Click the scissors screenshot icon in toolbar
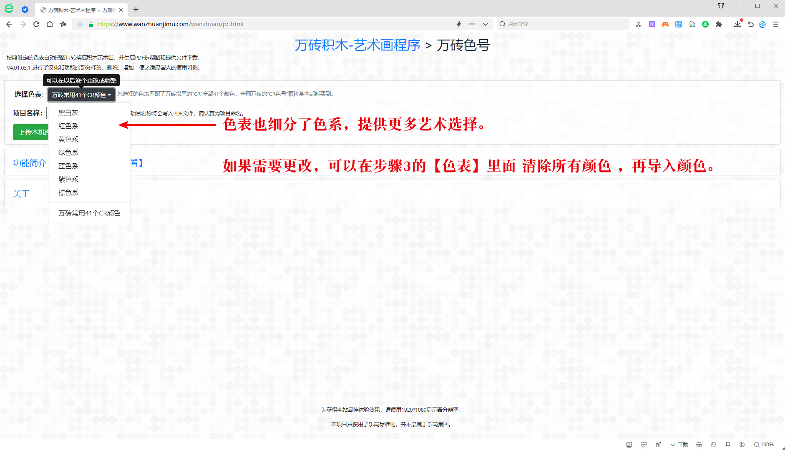This screenshot has height=450, width=785. point(638,24)
